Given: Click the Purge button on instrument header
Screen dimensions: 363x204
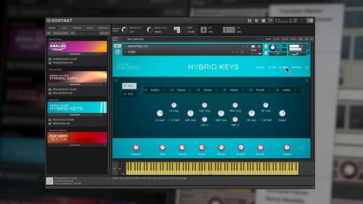Looking at the screenshot, I should click(x=254, y=50).
